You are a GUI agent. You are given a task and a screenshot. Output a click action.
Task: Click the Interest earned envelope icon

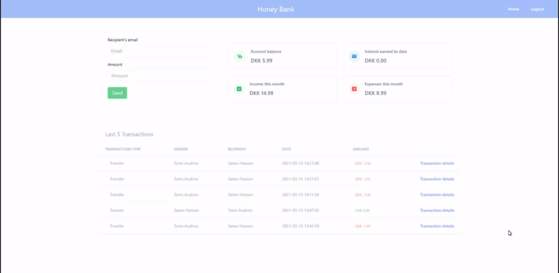354,57
